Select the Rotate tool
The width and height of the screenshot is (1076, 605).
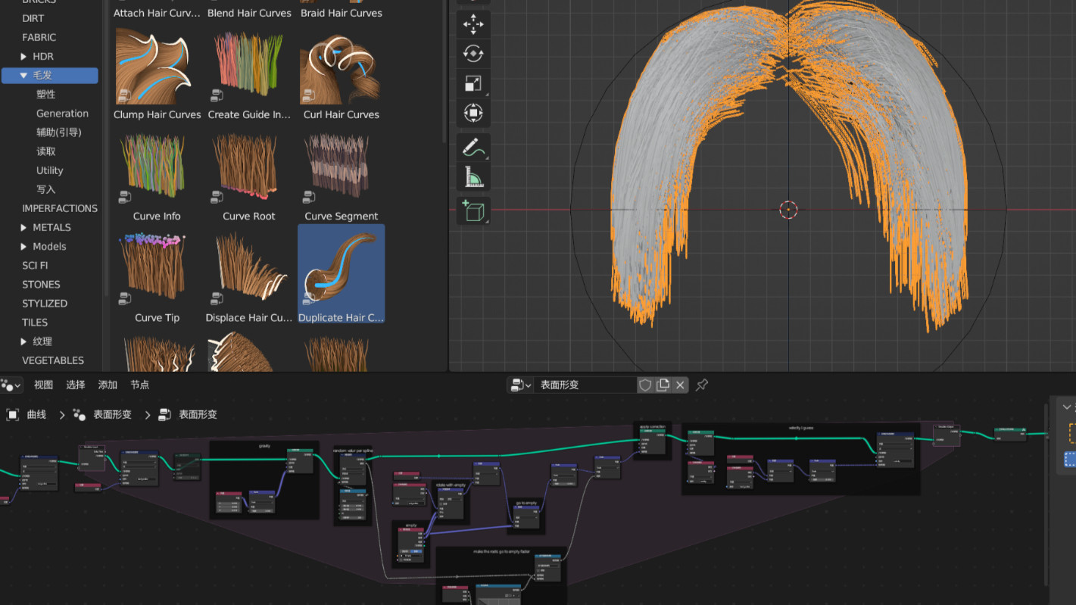pyautogui.click(x=473, y=54)
